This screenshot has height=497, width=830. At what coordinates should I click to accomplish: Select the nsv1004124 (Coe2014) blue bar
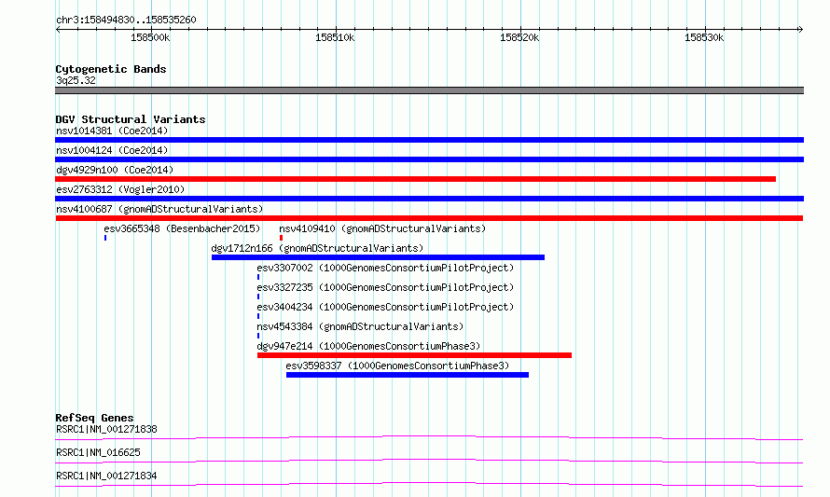point(429,159)
